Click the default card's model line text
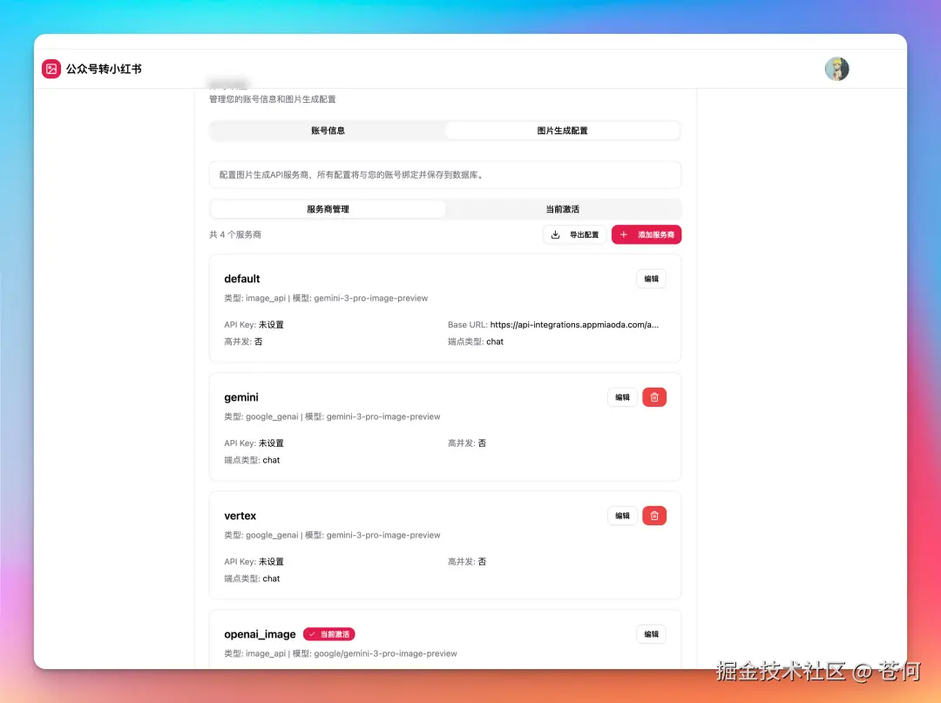The image size is (941, 703). pos(326,298)
